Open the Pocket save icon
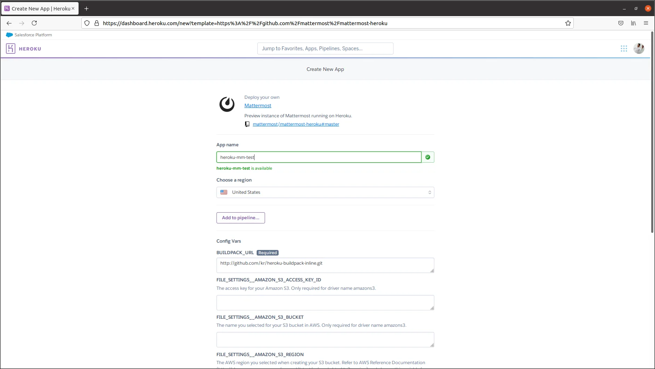The image size is (655, 369). pyautogui.click(x=621, y=23)
